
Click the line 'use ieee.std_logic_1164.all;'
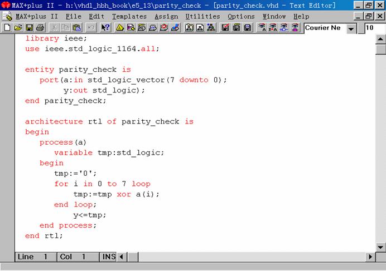point(92,49)
